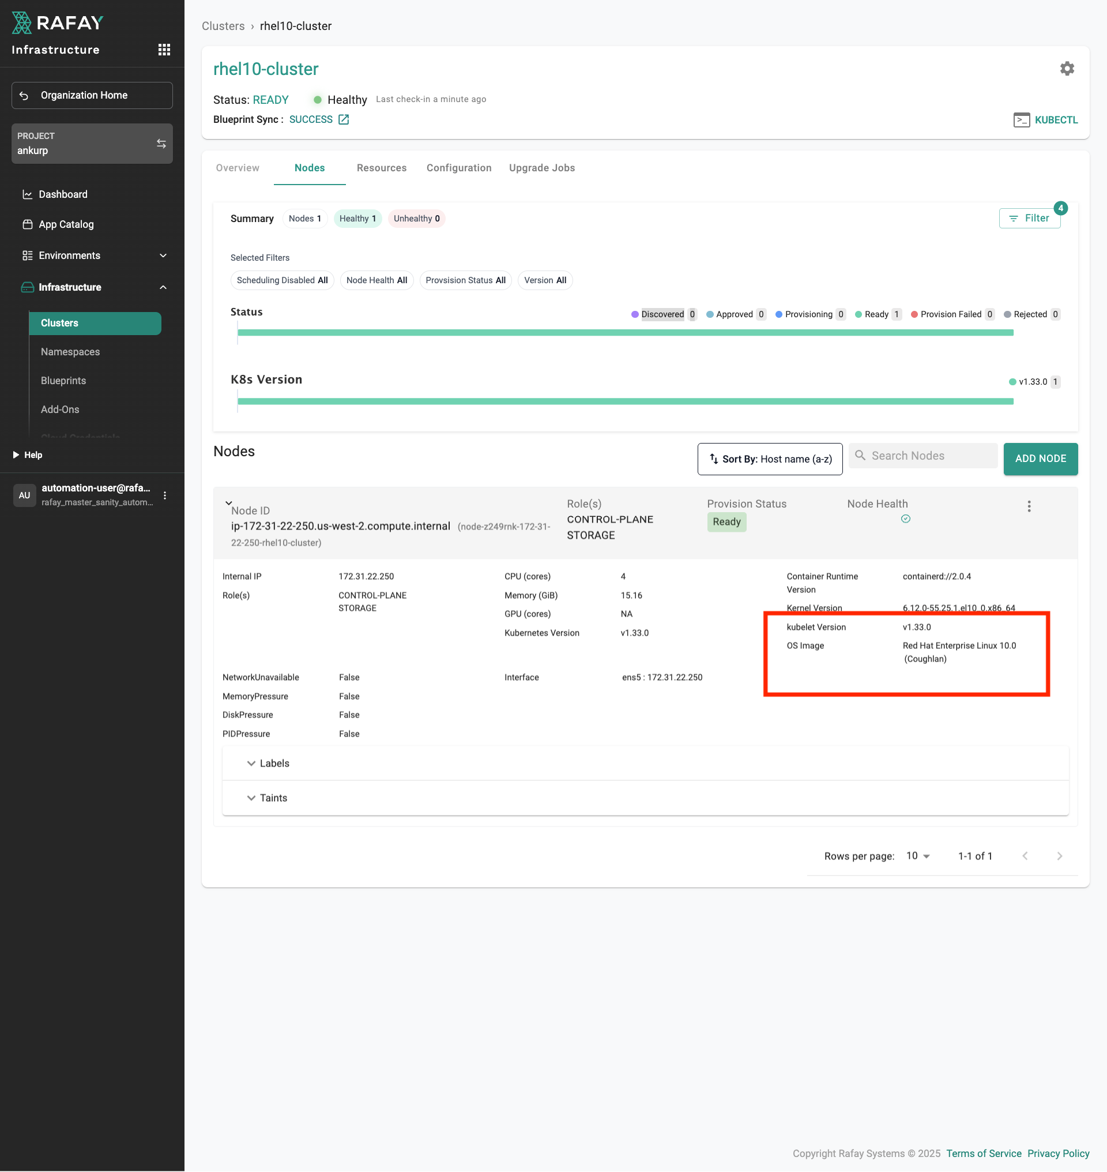Toggle the Healthy 1 summary chip
Viewport: 1107px width, 1172px height.
coord(357,219)
